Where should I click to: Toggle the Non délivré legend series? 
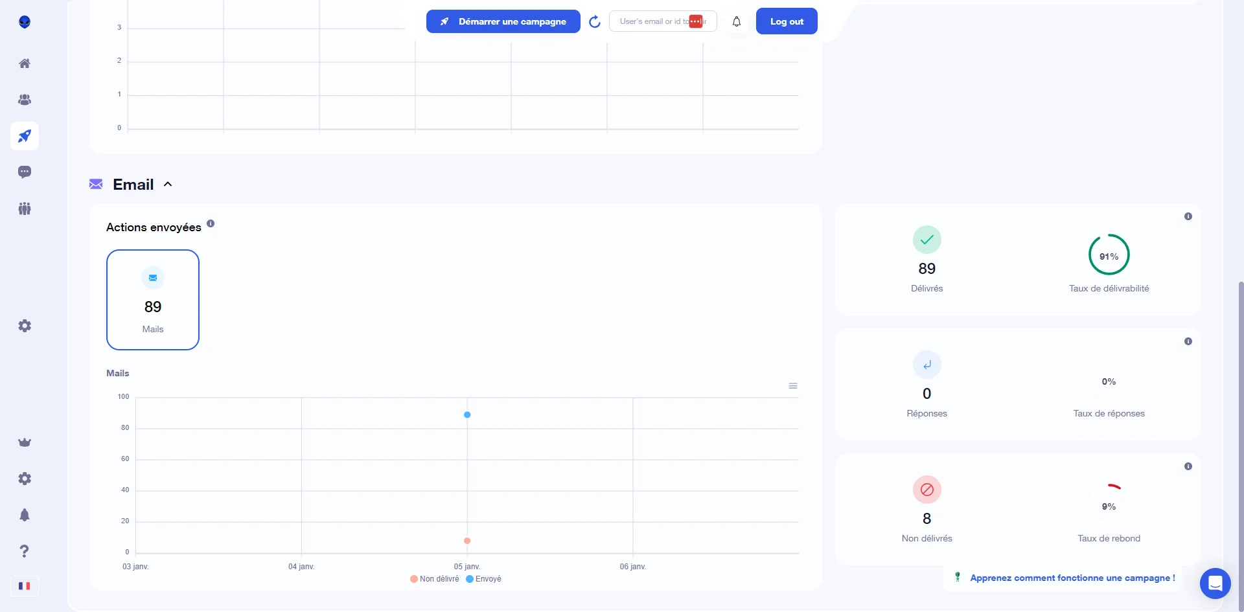point(435,579)
